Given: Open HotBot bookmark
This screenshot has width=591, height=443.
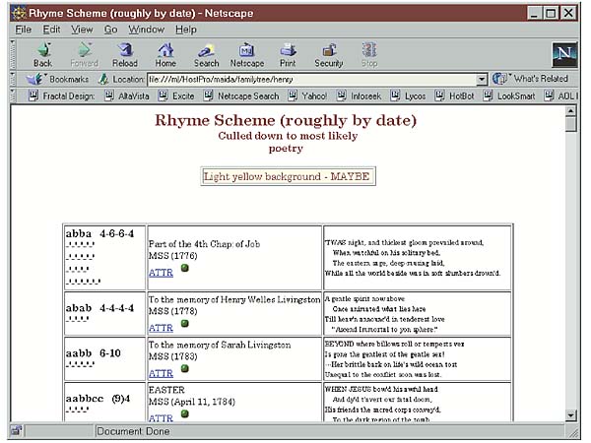Looking at the screenshot, I should tap(454, 96).
